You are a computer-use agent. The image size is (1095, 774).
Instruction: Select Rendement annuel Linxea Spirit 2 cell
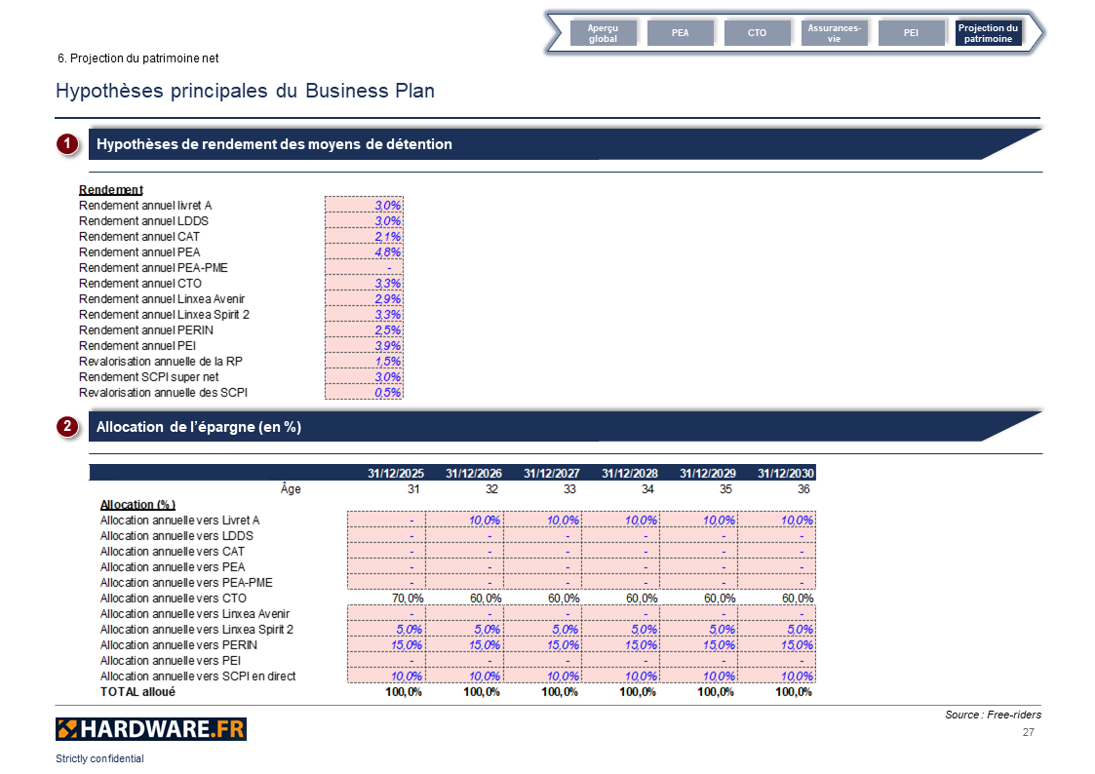(x=364, y=314)
